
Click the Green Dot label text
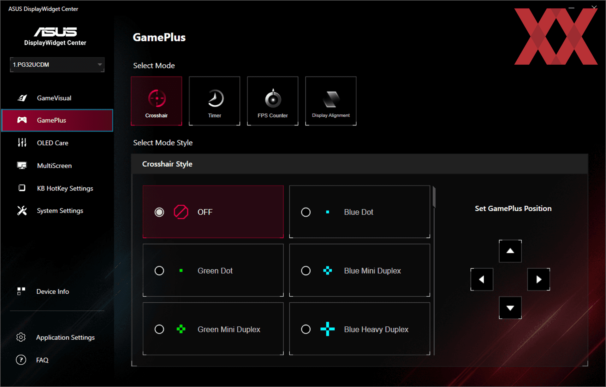pyautogui.click(x=215, y=271)
